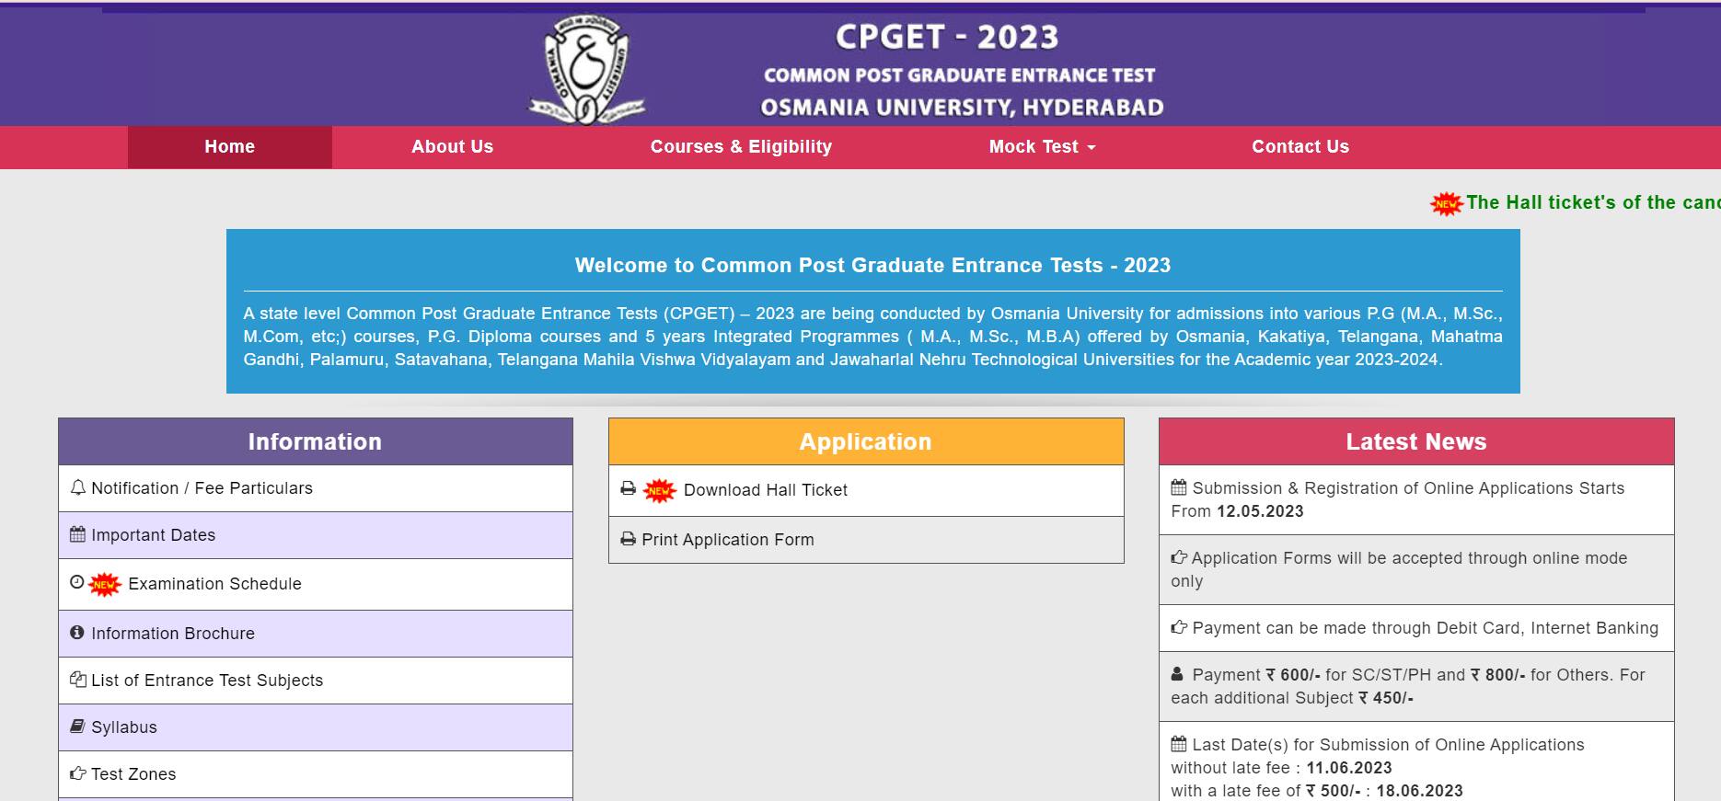Click the printer icon beside Print Application Form
This screenshot has height=801, width=1721.
point(629,539)
